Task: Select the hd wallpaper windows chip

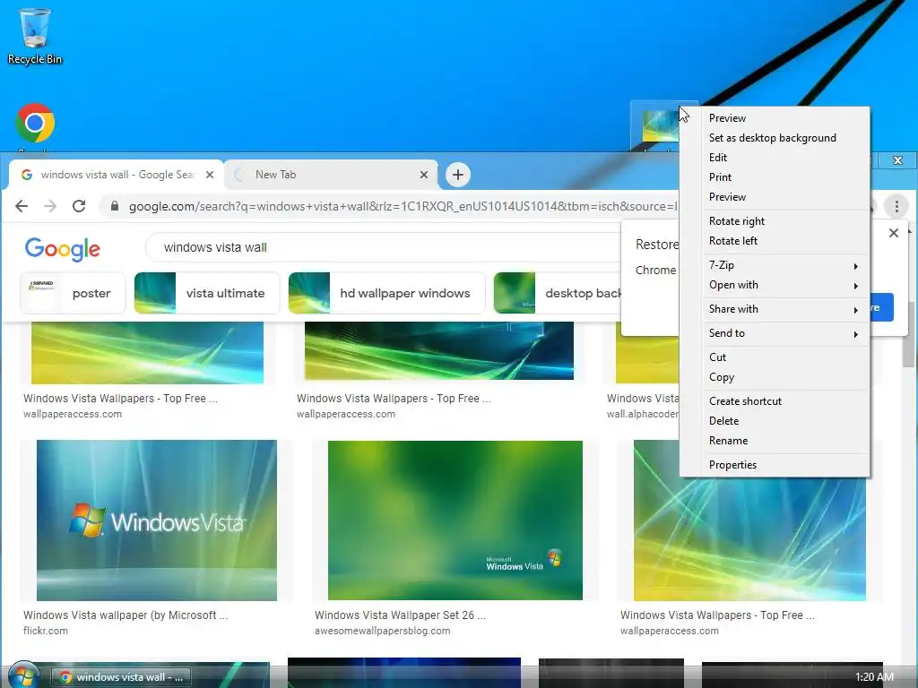Action: click(386, 293)
